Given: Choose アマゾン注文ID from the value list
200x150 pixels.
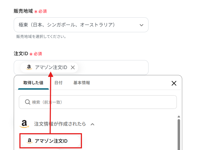Looking at the screenshot, I should [x=51, y=141].
